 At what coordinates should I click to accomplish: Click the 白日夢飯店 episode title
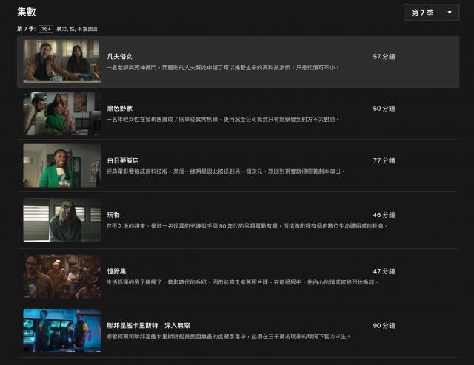pos(123,160)
